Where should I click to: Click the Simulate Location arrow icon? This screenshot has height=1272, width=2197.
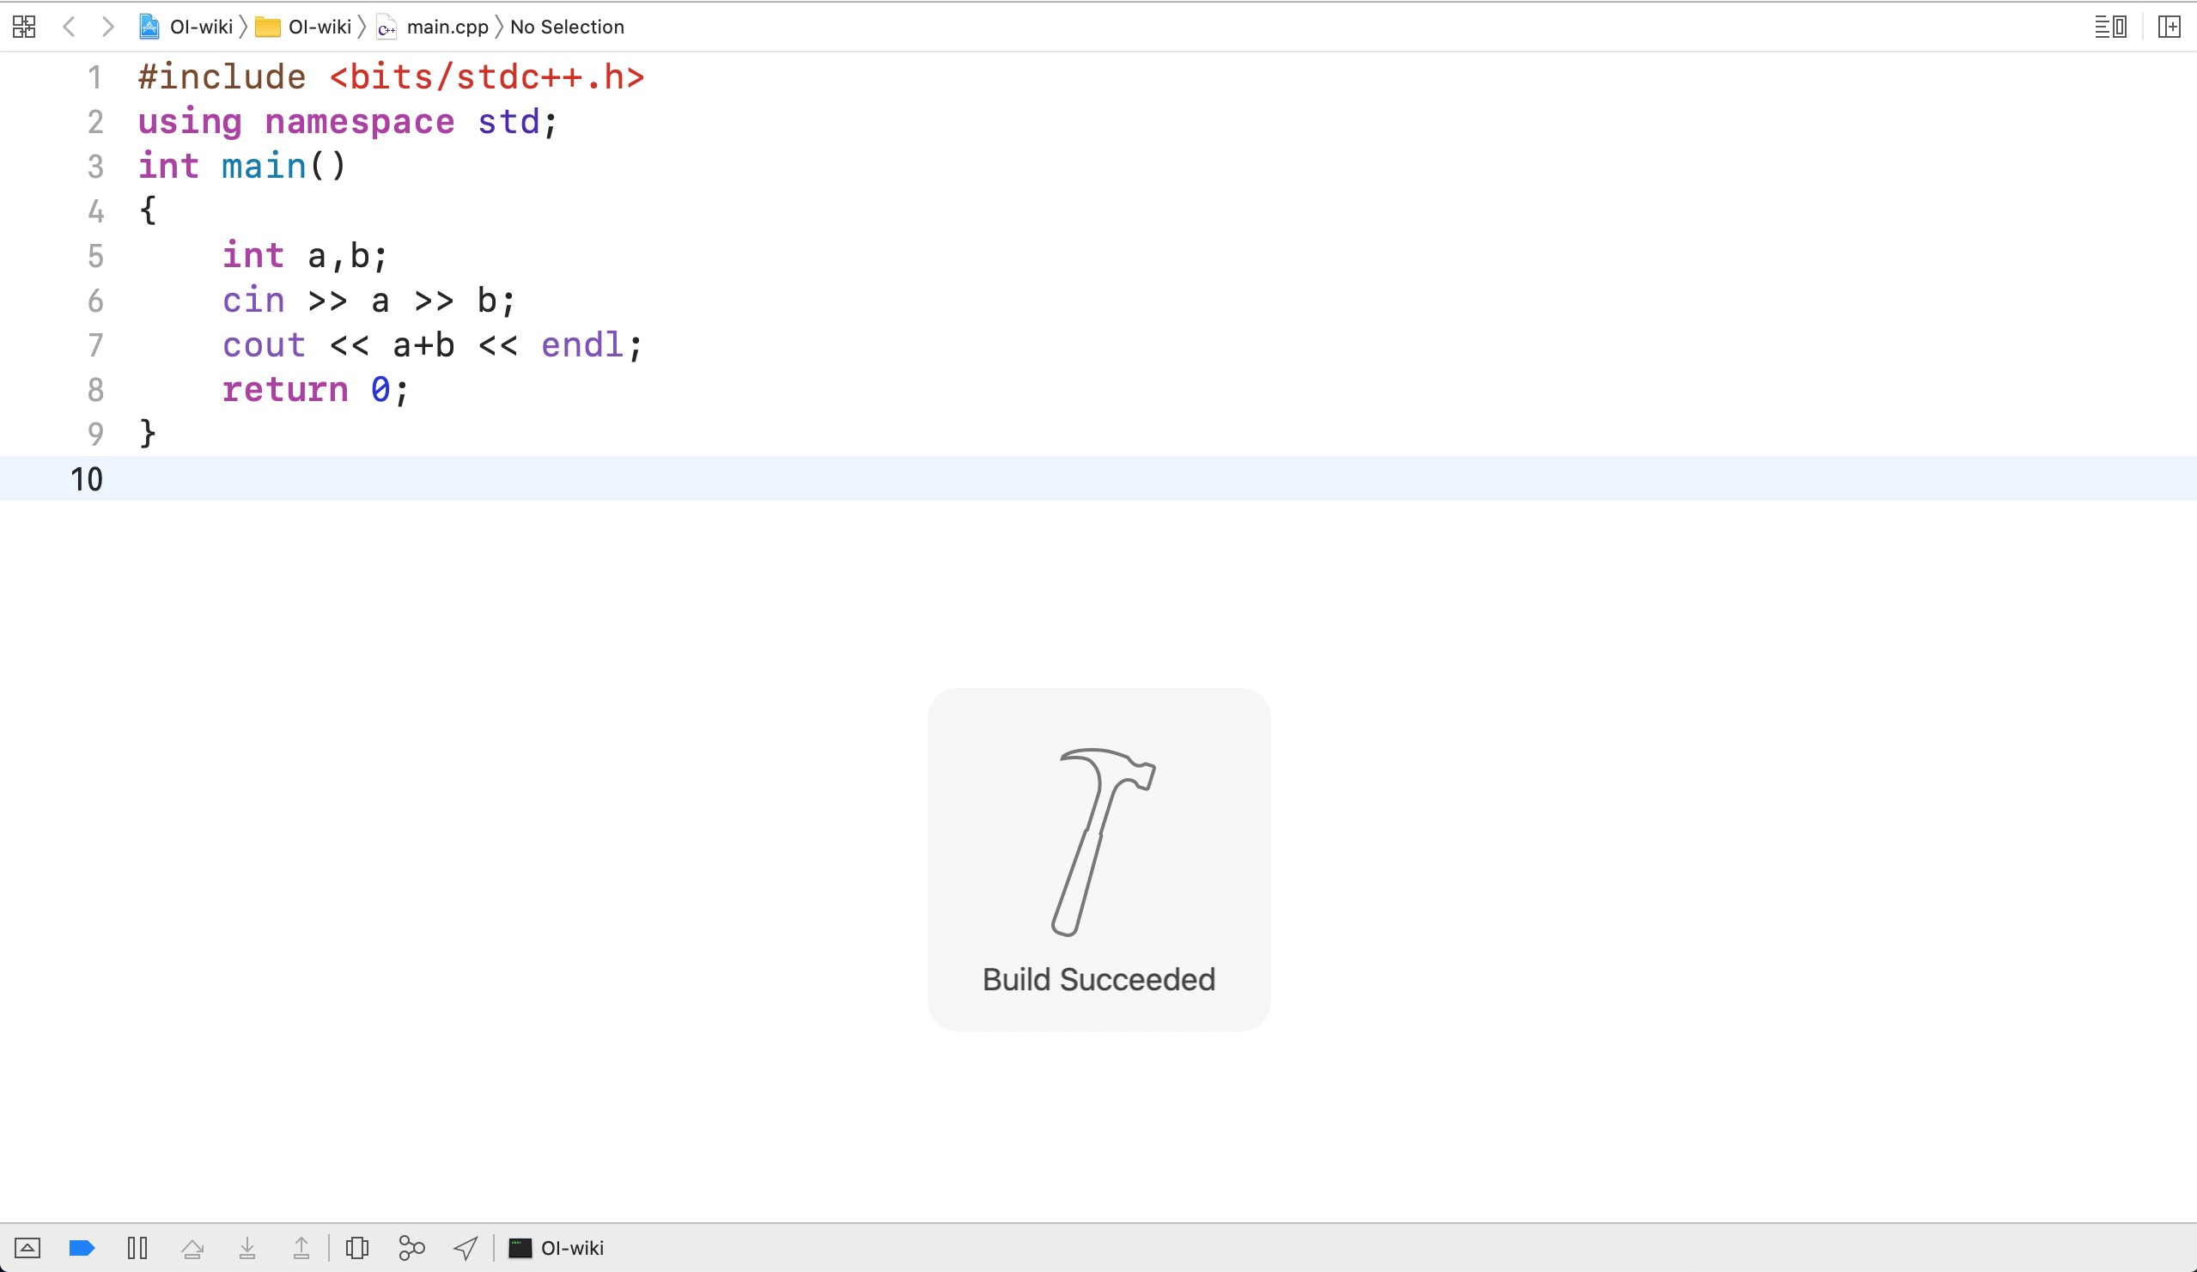click(x=466, y=1248)
